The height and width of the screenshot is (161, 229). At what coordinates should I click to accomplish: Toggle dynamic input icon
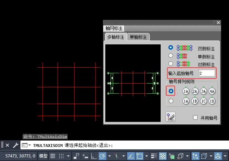pyautogui.click(x=85, y=156)
